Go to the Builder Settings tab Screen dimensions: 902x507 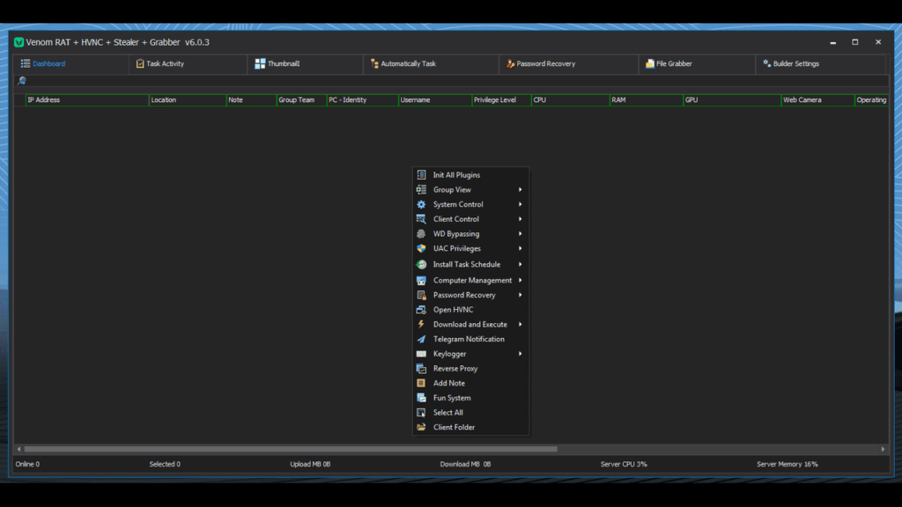click(820, 63)
